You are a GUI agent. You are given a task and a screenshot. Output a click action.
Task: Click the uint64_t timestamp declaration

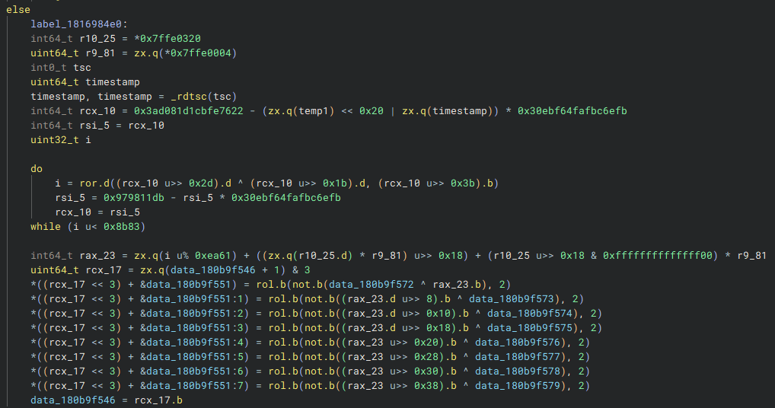pyautogui.click(x=85, y=82)
